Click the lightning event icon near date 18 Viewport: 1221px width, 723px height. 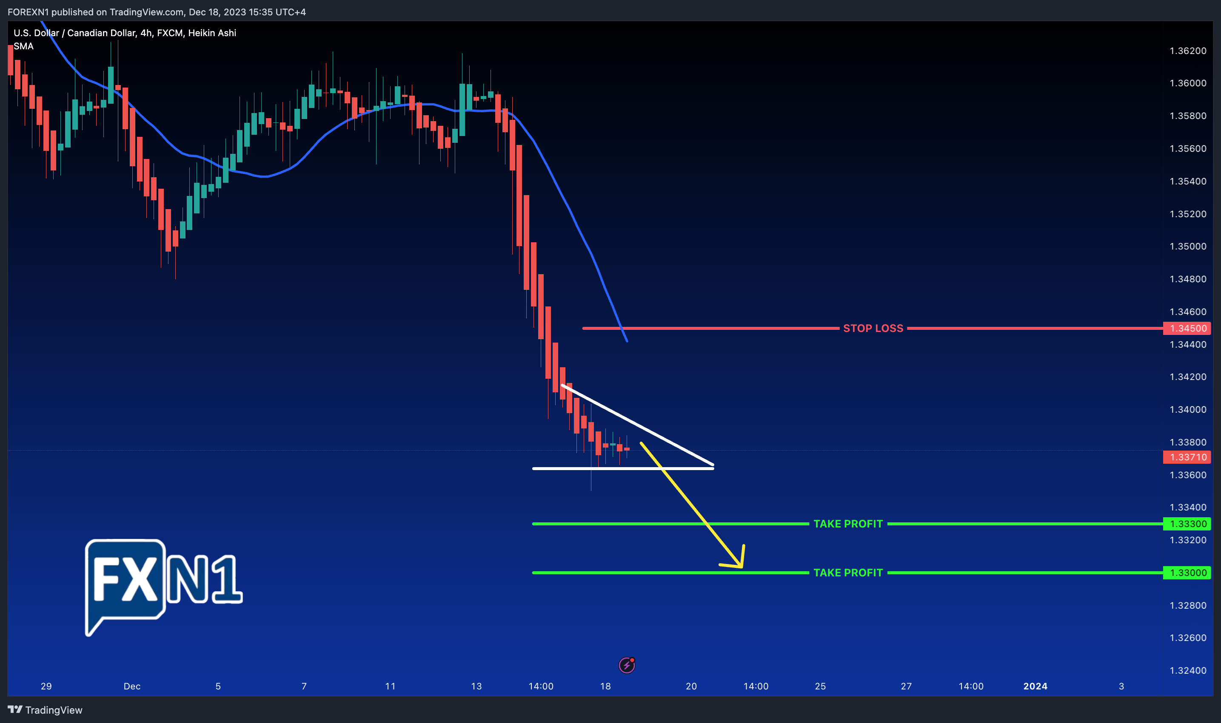[x=627, y=665]
